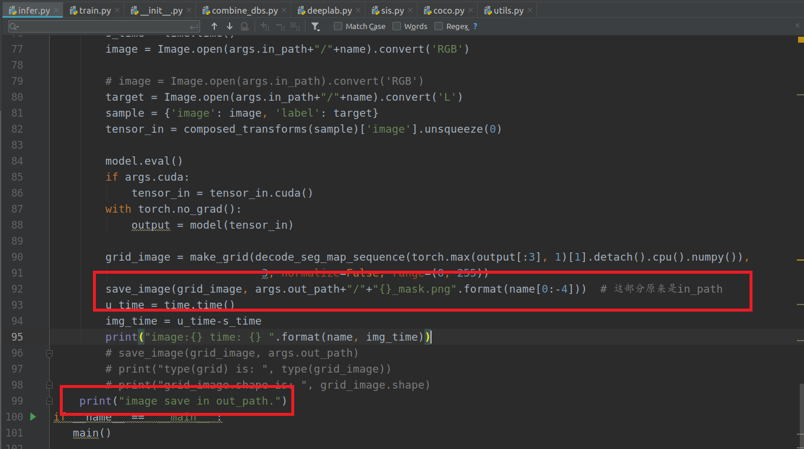Collapse fold marker at line 99
The image size is (804, 449).
pos(49,401)
